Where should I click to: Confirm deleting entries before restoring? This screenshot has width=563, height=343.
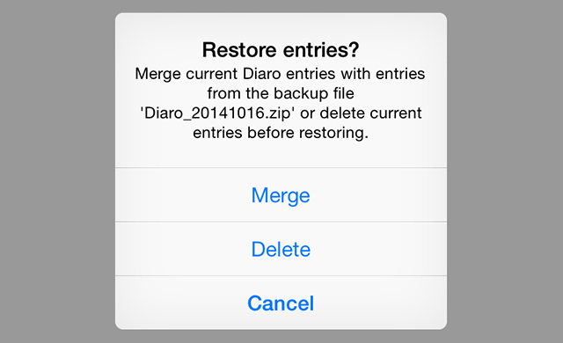point(281,249)
